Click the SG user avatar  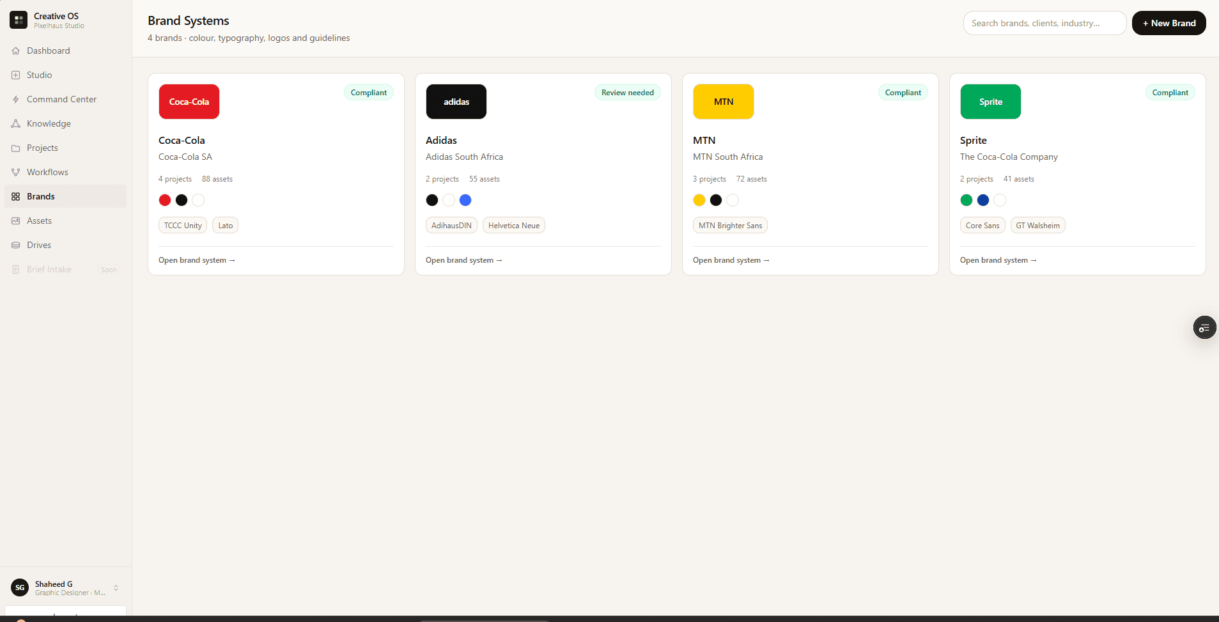point(20,587)
